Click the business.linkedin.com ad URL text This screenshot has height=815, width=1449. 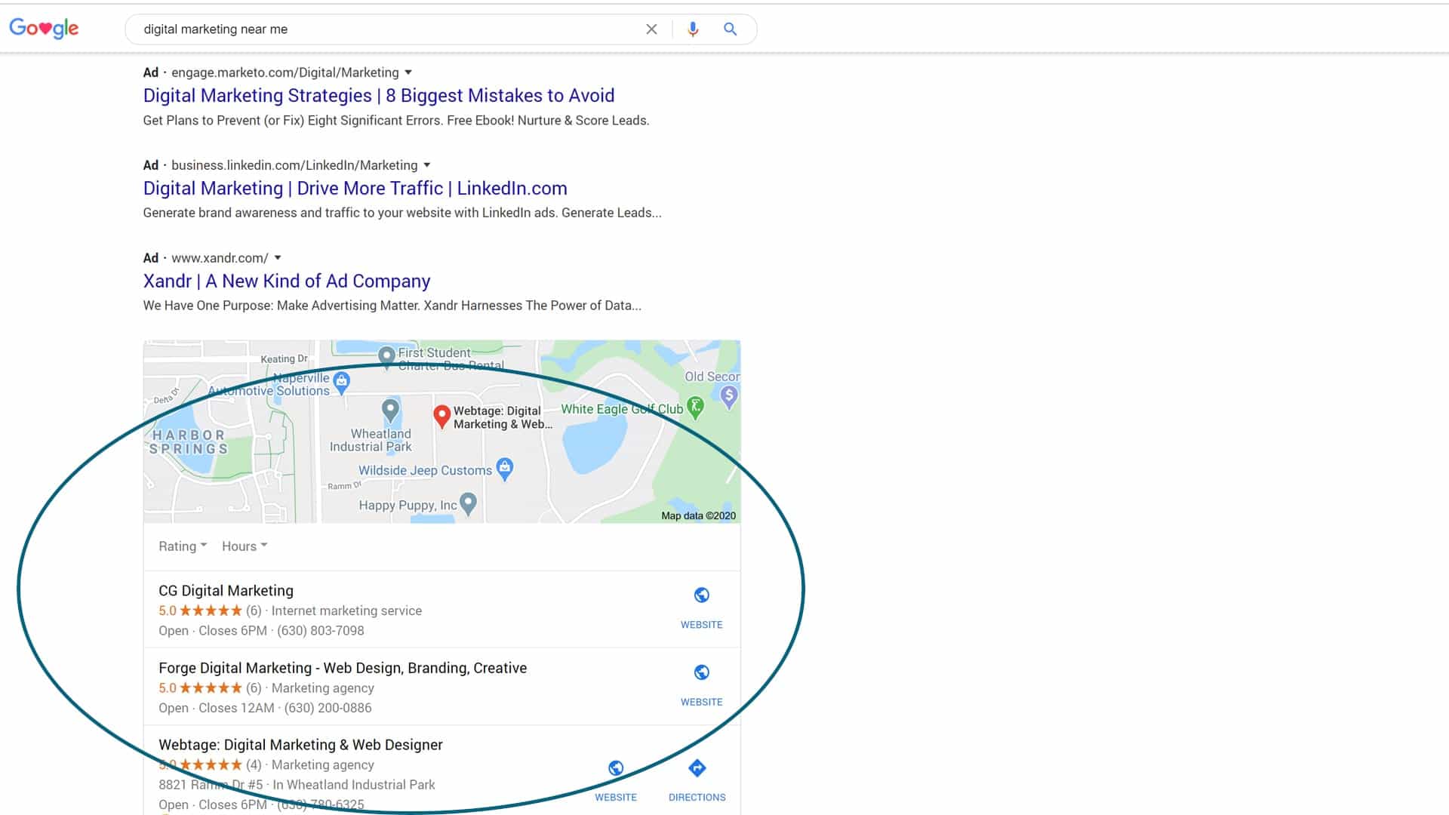[294, 165]
